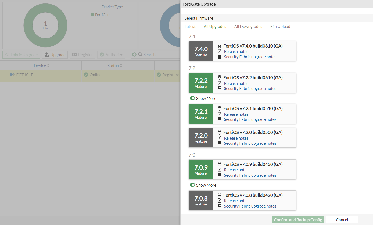Click book icon for 7.0.9 Fabric upgrade notes
The width and height of the screenshot is (373, 225).
(220, 175)
